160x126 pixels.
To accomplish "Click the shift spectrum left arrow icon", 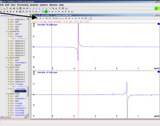I will [x=49, y=12].
